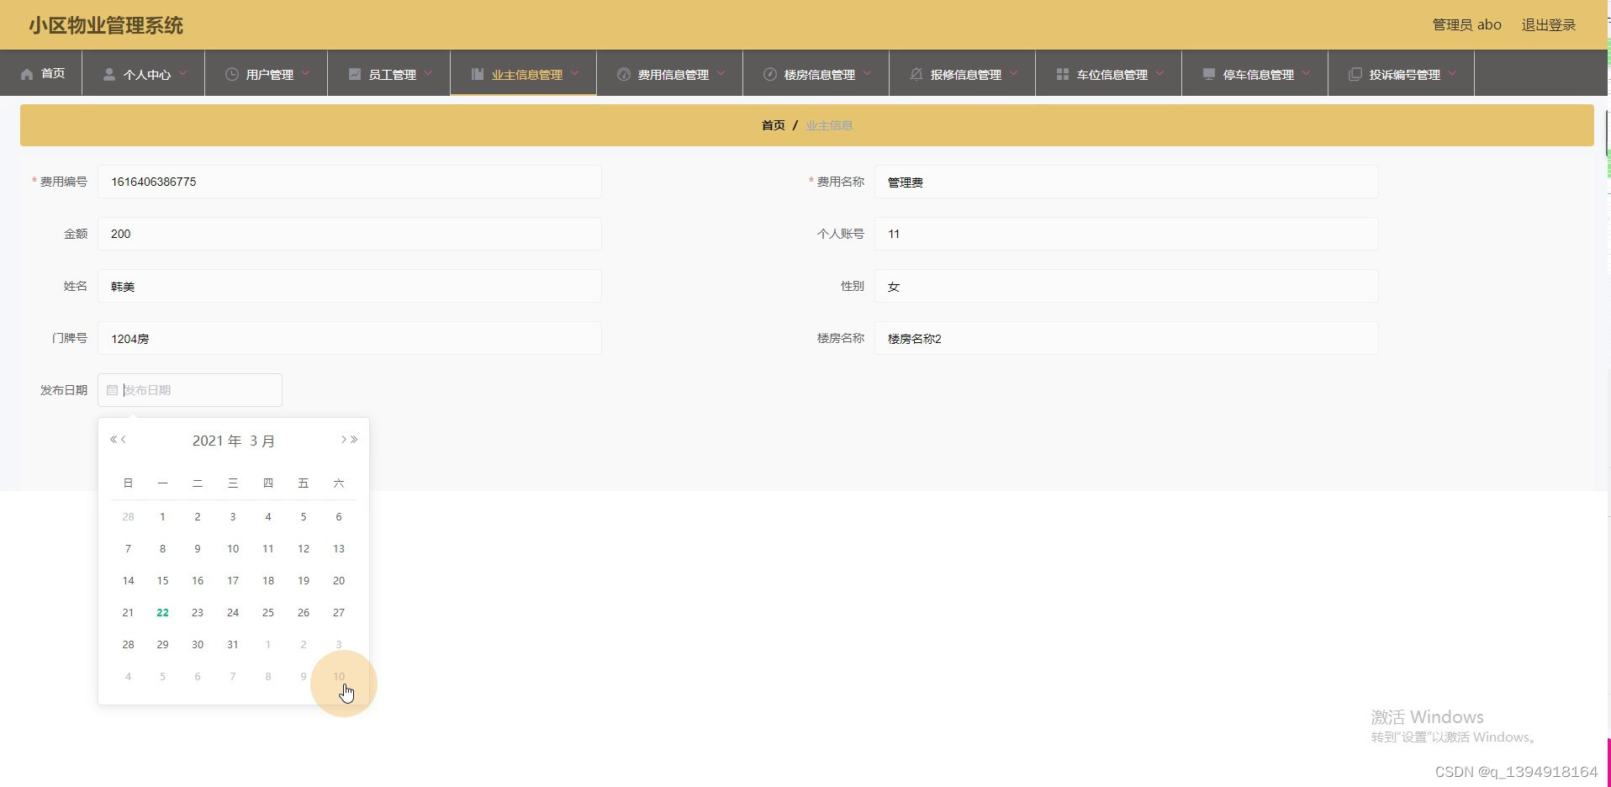
Task: Click the chart icon beside 业主信息管理
Action: point(477,74)
